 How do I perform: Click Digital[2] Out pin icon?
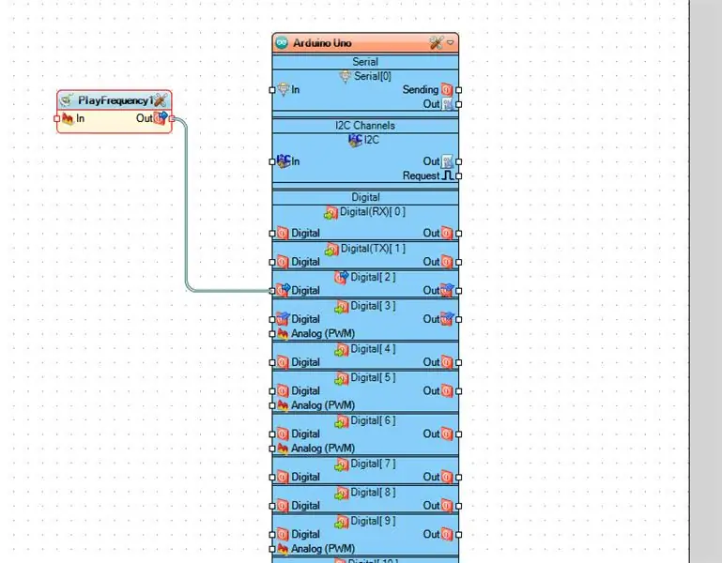(x=447, y=291)
